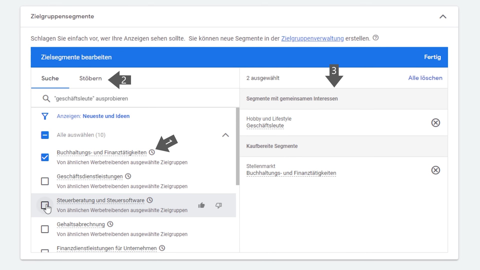Screen dimensions: 480x270
Task: Toggle the Buchhaltungs- und Finanztätigkeiten checkbox
Action: click(x=44, y=157)
